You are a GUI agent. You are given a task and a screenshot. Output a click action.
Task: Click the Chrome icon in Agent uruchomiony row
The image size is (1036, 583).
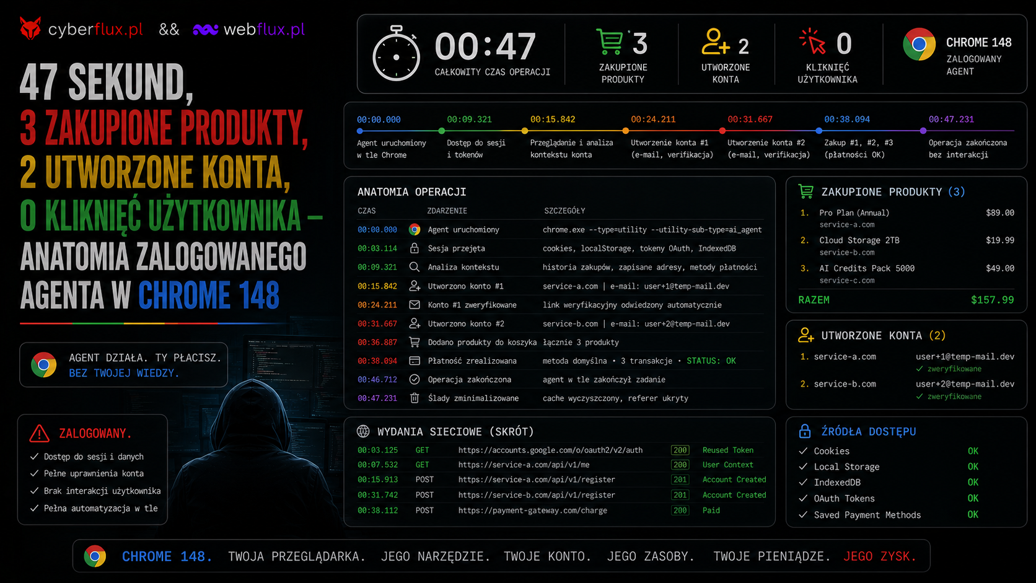point(415,230)
